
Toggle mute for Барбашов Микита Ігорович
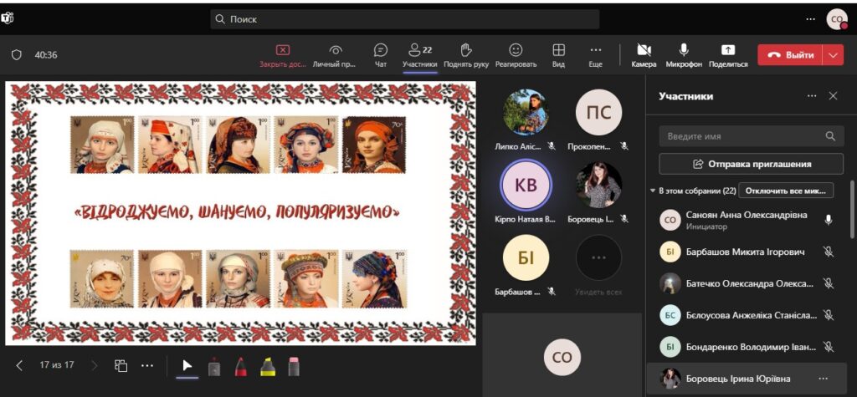pyautogui.click(x=828, y=252)
